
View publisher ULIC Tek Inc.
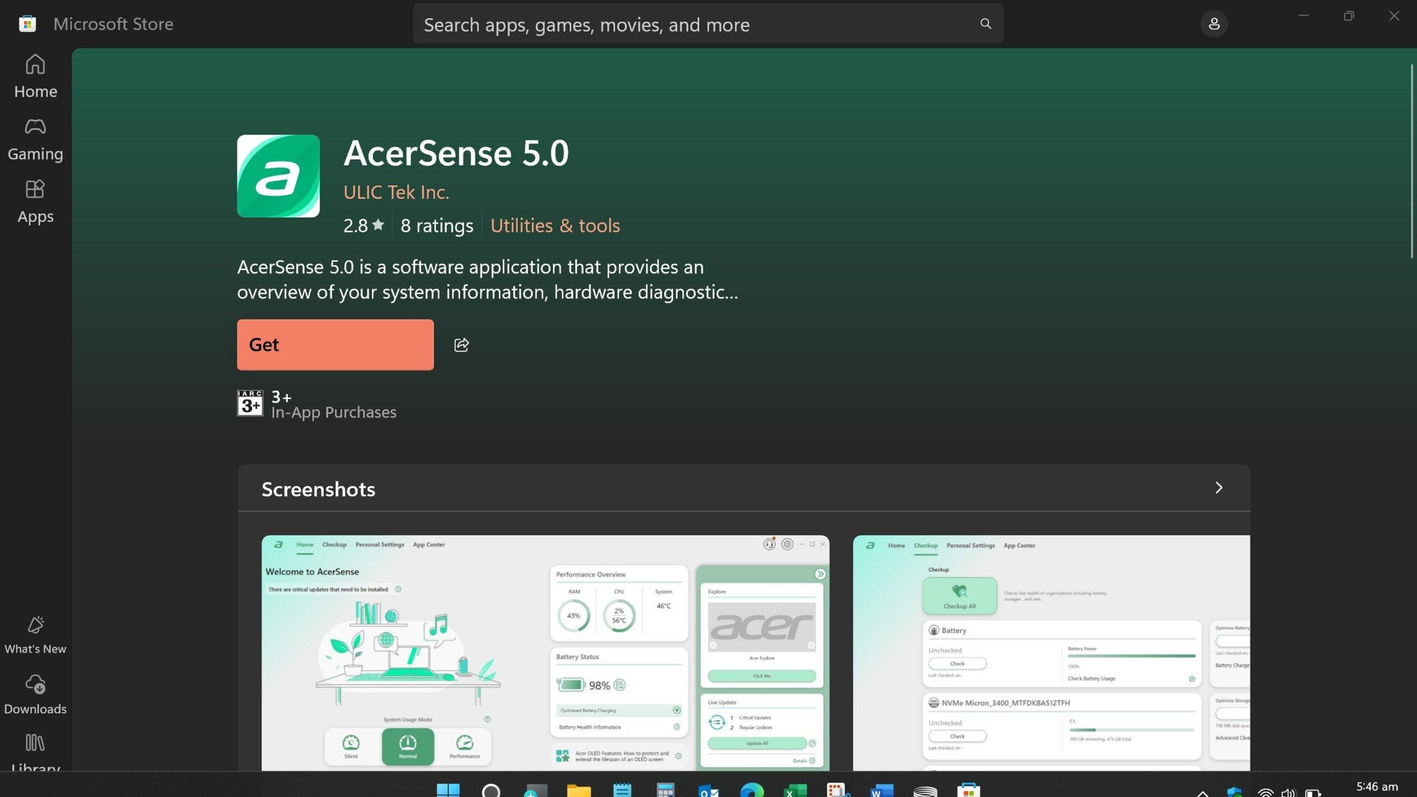pos(396,192)
